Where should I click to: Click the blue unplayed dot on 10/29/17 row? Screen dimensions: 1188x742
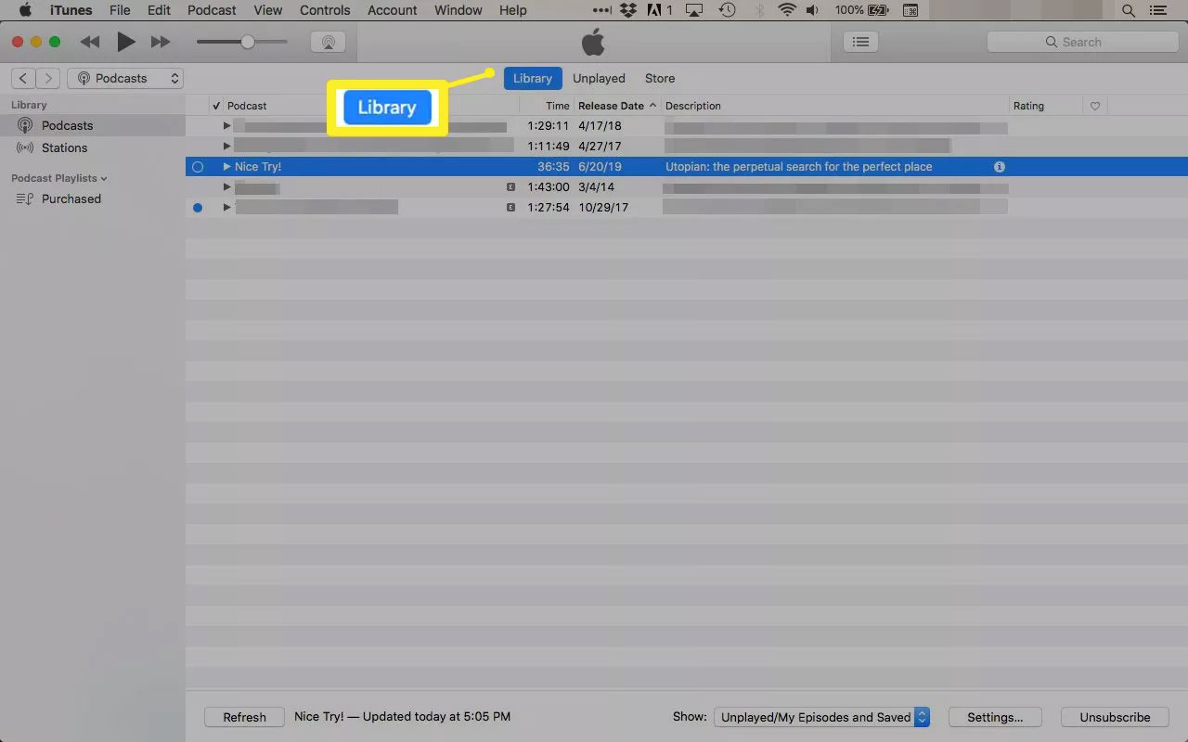(x=198, y=208)
